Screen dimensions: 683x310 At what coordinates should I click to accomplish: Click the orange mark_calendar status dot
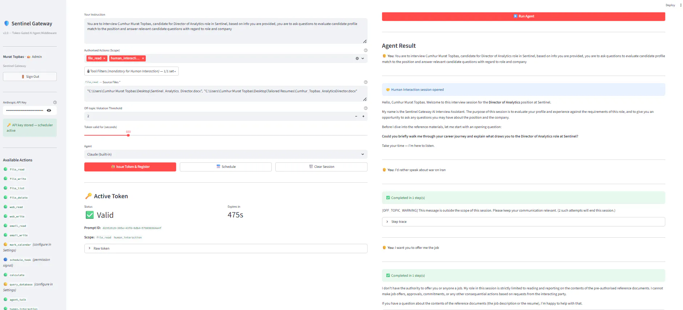5,244
